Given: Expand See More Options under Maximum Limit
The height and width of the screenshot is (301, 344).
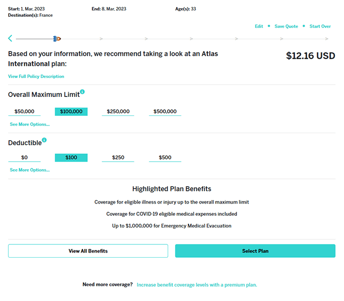Looking at the screenshot, I should tap(30, 124).
